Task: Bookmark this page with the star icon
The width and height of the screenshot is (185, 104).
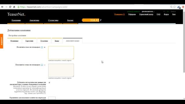Action: click(x=174, y=7)
